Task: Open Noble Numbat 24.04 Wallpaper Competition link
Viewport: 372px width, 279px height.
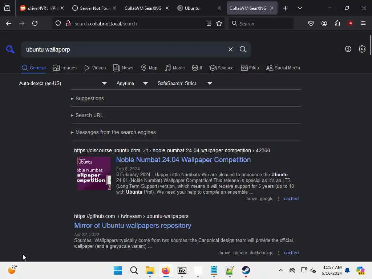Action: tap(183, 160)
